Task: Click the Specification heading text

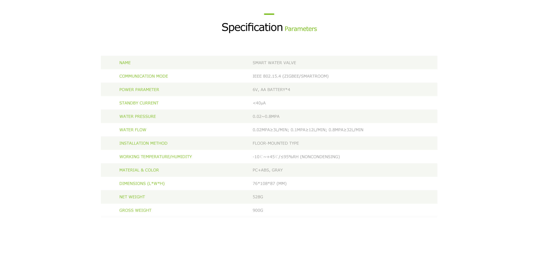Action: point(252,27)
